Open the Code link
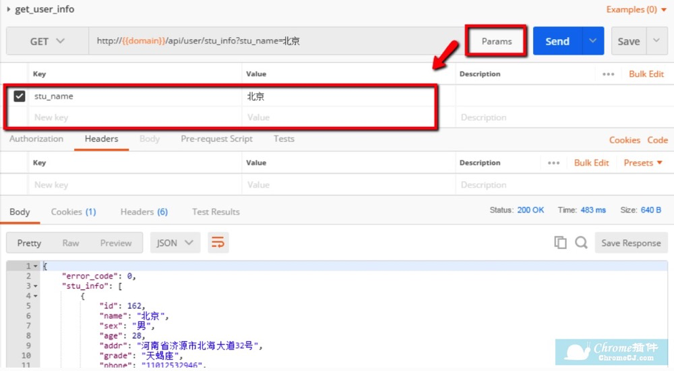The width and height of the screenshot is (674, 371). click(x=658, y=140)
